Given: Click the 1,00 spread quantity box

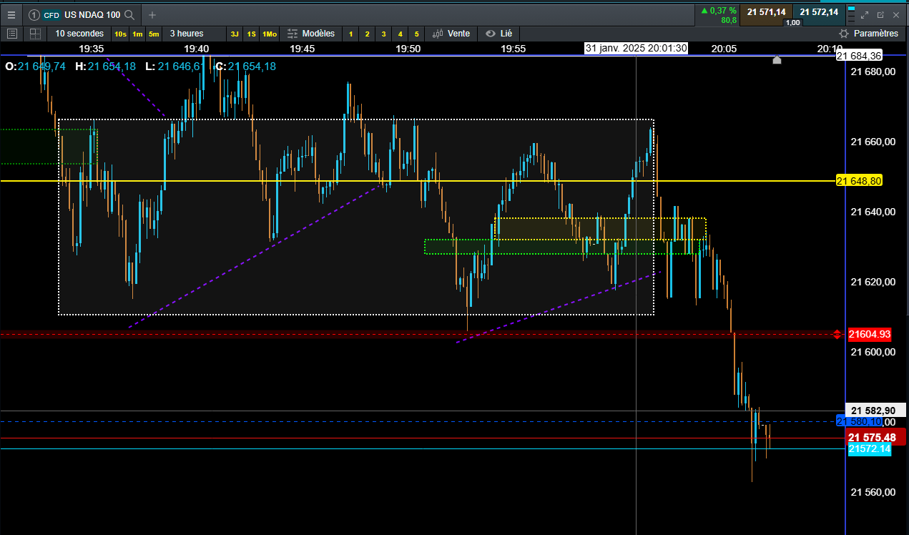Looking at the screenshot, I should coord(792,23).
